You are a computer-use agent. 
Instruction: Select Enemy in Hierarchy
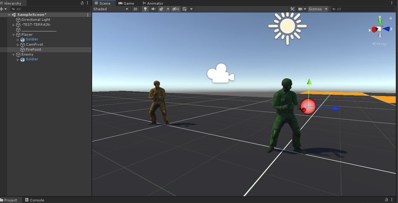coord(27,54)
